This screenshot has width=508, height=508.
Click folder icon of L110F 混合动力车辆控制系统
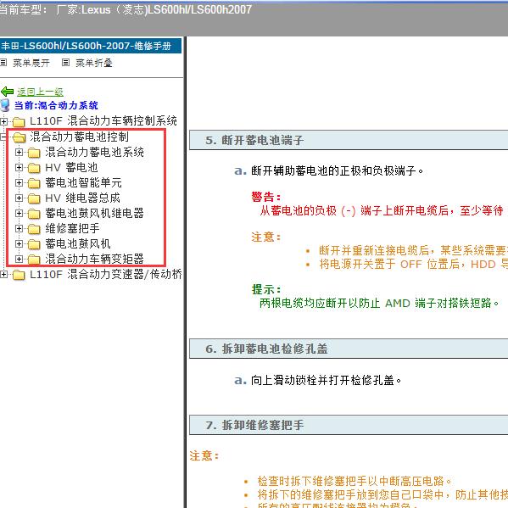19,122
